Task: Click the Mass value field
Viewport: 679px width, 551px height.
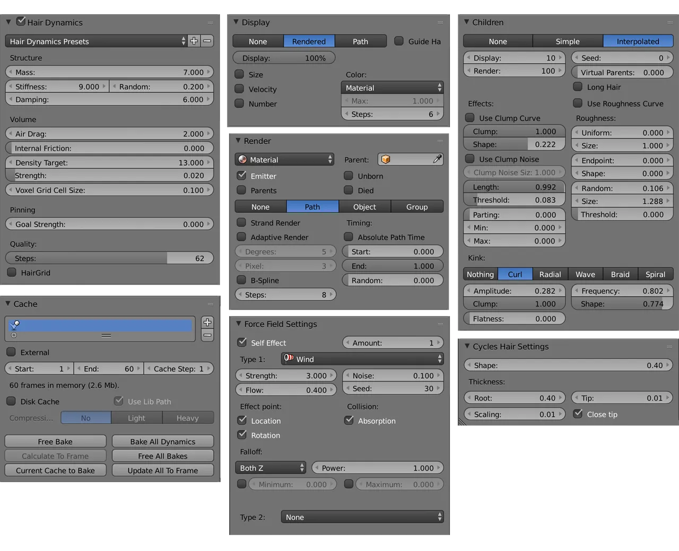Action: [109, 72]
